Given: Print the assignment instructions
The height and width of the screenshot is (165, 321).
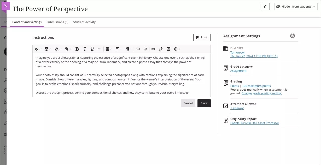Looking at the screenshot, I should coord(202,37).
